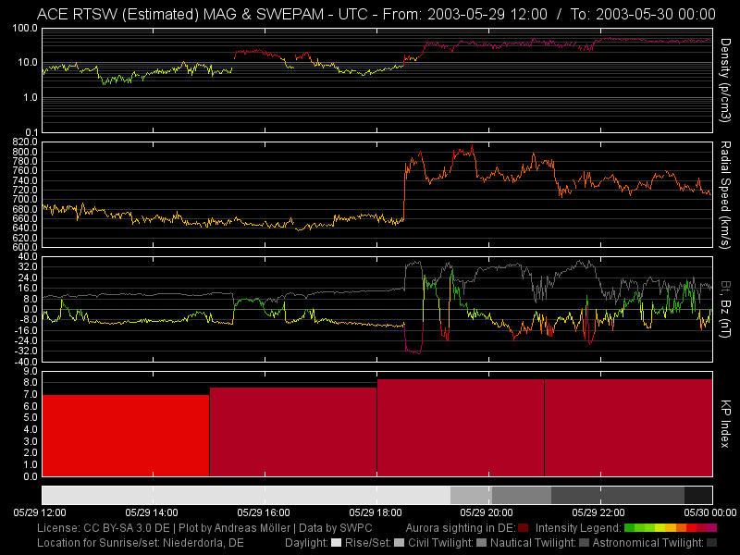Click the 'From: 2003-05-29 12:00' start time text

point(465,14)
